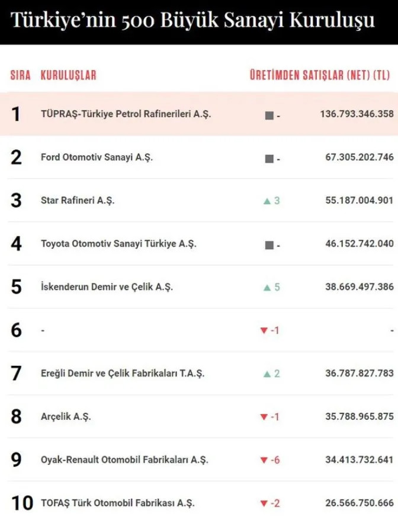This screenshot has width=398, height=516.
Task: Click the gray no-change square for TÜPRAŞ
Action: (269, 114)
